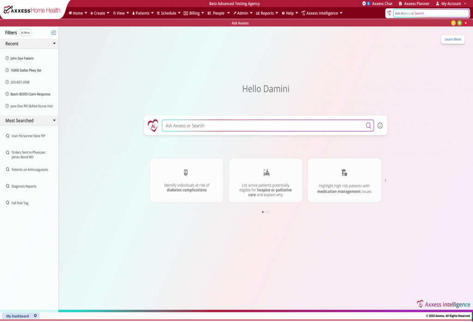473x322 pixels.
Task: Click the Axxess Chat messenger icon
Action: pos(364,4)
